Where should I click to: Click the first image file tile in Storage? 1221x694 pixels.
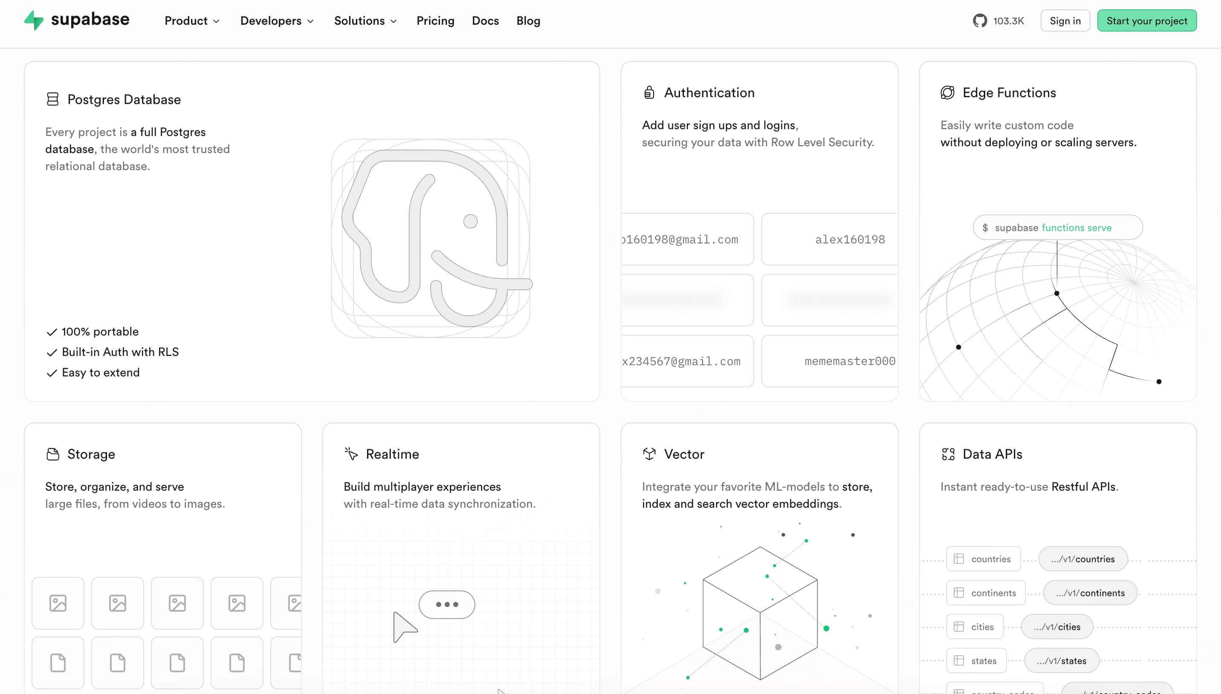(x=58, y=603)
